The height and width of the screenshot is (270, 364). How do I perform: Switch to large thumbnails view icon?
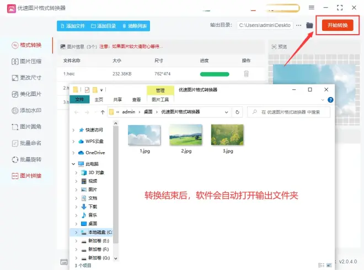[329, 265]
